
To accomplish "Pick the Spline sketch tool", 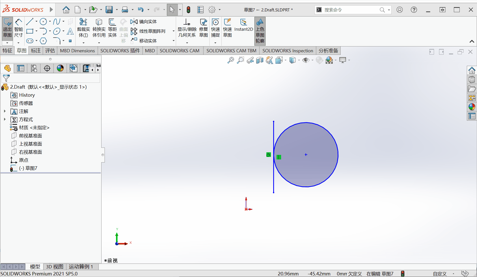I will point(56,22).
